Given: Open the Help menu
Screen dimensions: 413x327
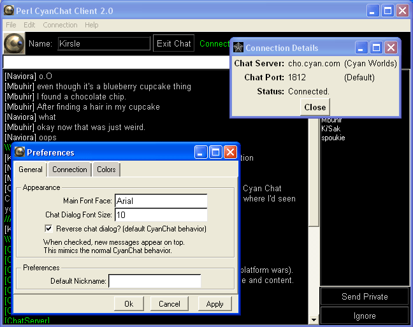Looking at the screenshot, I should click(91, 25).
